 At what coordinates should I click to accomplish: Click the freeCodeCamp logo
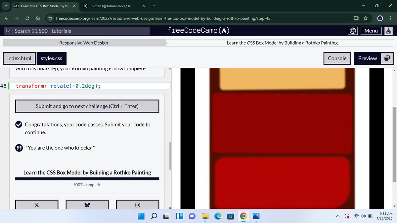(198, 31)
